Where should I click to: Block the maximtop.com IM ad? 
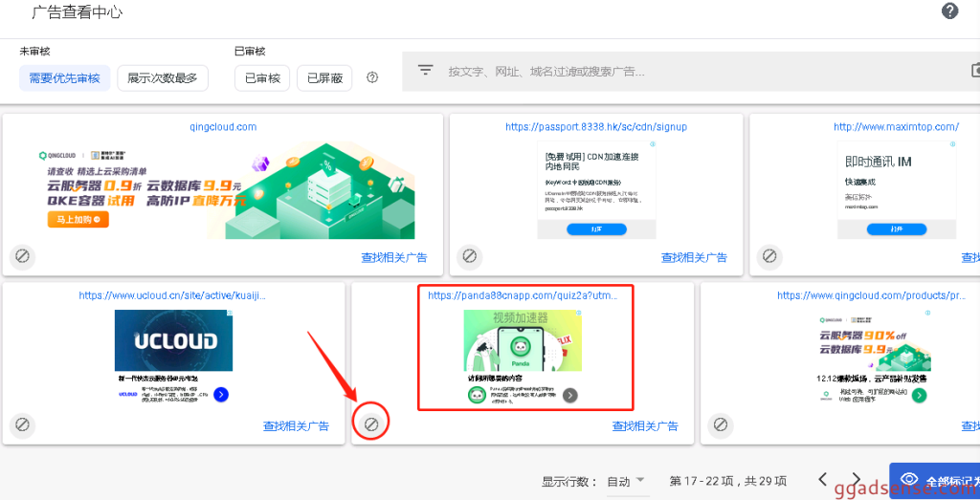click(x=768, y=256)
